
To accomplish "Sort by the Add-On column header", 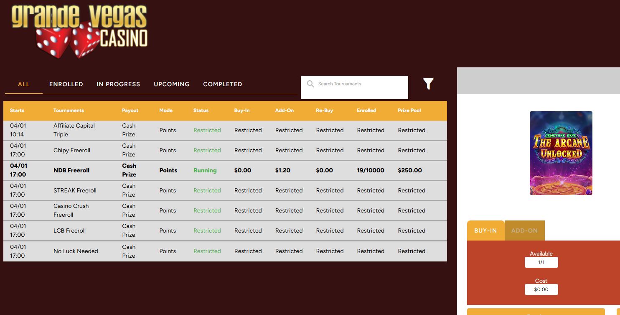I will coord(285,110).
